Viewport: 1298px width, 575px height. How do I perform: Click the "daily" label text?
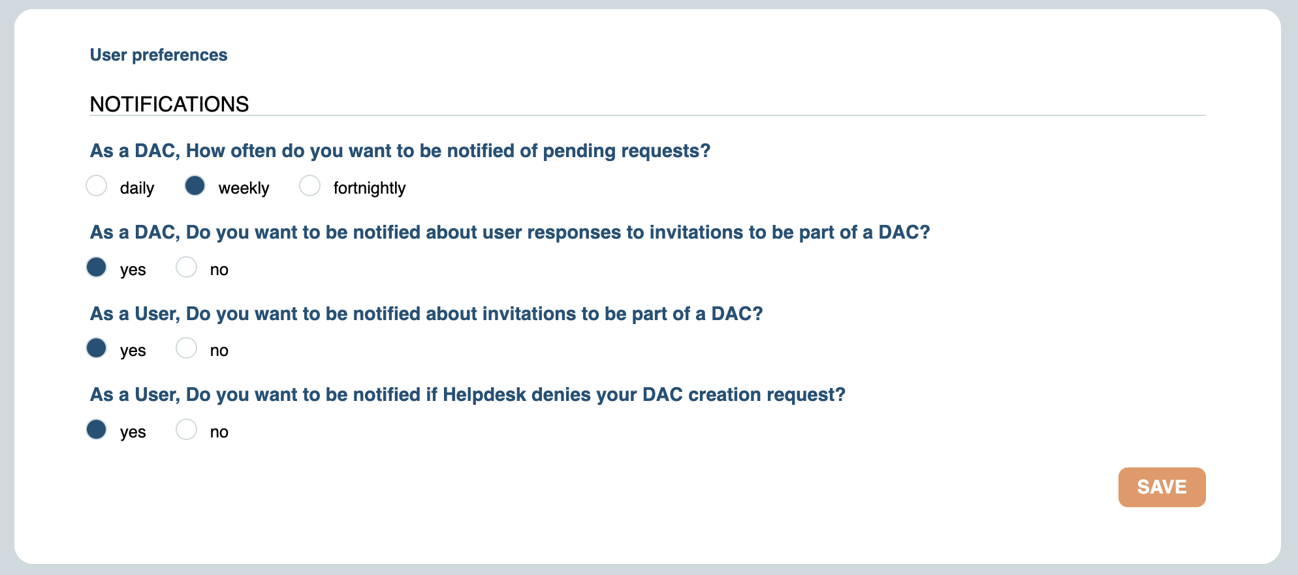(x=137, y=188)
